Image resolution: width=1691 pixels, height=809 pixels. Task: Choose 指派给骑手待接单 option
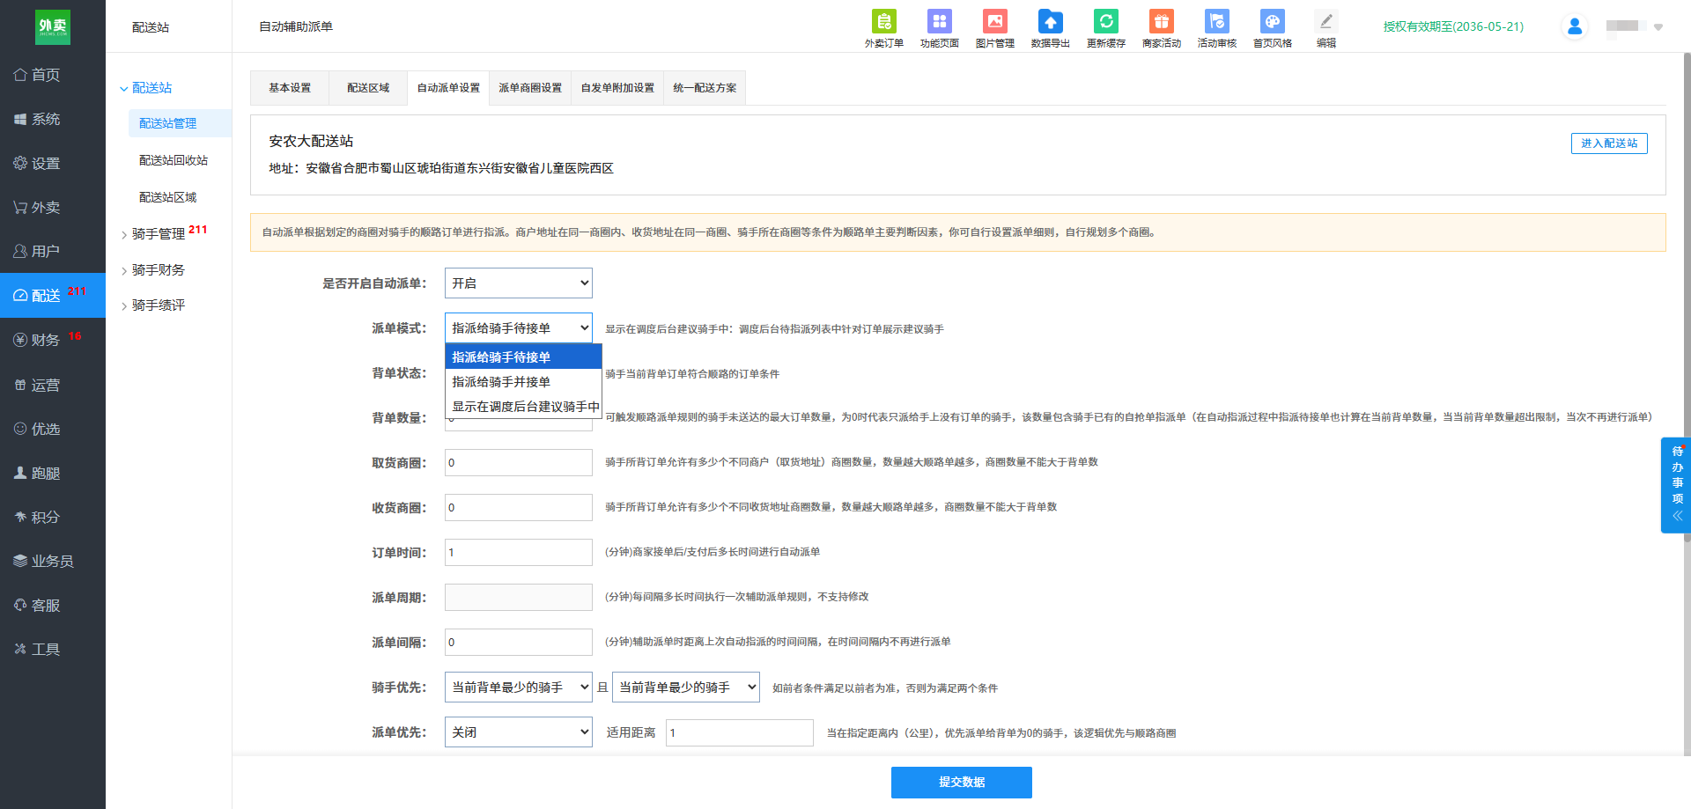(523, 357)
